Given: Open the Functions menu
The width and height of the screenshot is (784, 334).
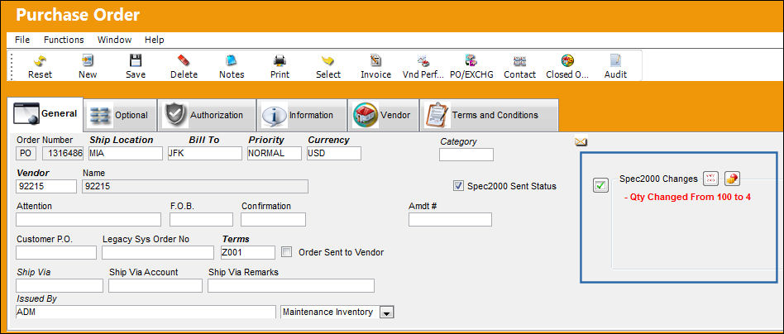Looking at the screenshot, I should pyautogui.click(x=64, y=40).
